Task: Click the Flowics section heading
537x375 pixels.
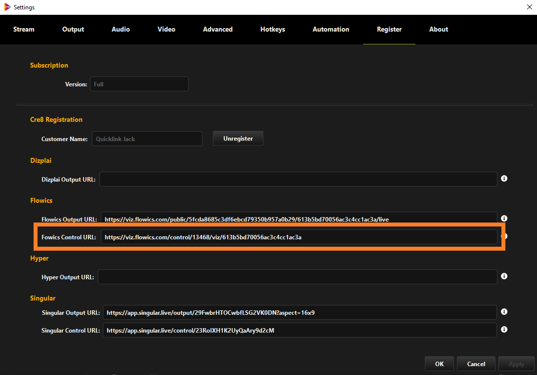Action: point(41,200)
